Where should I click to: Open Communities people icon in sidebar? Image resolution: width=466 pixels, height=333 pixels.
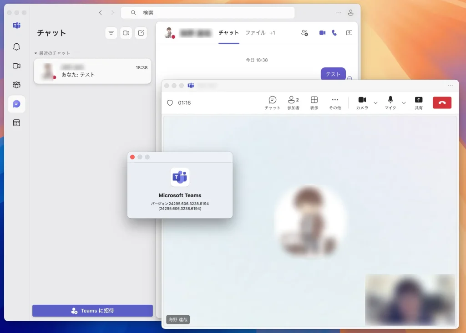coord(17,85)
